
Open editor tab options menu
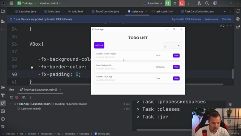[x=230, y=11]
